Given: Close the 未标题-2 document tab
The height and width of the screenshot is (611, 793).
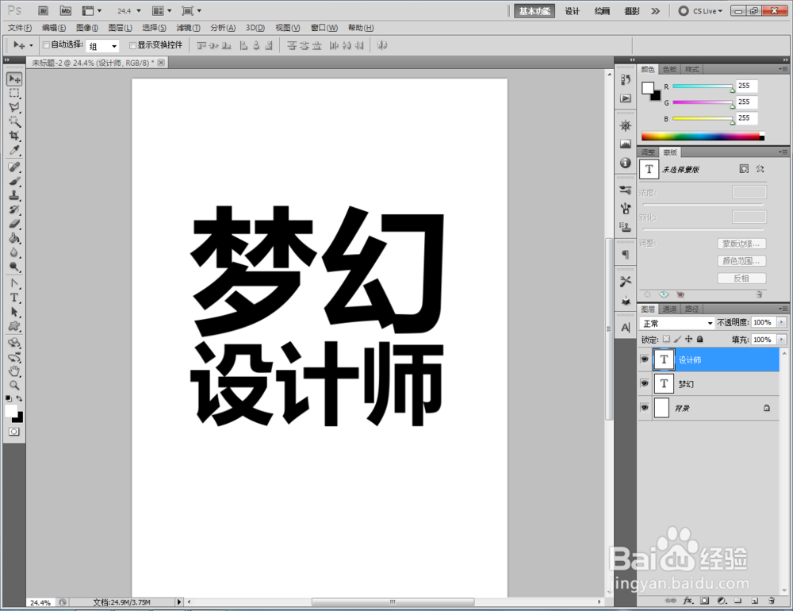Looking at the screenshot, I should (x=161, y=62).
